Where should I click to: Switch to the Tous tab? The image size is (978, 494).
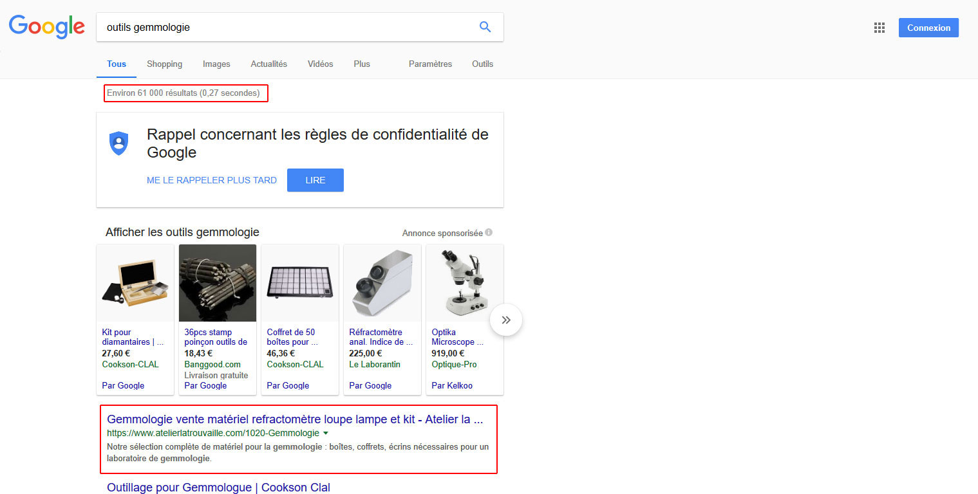tap(117, 64)
